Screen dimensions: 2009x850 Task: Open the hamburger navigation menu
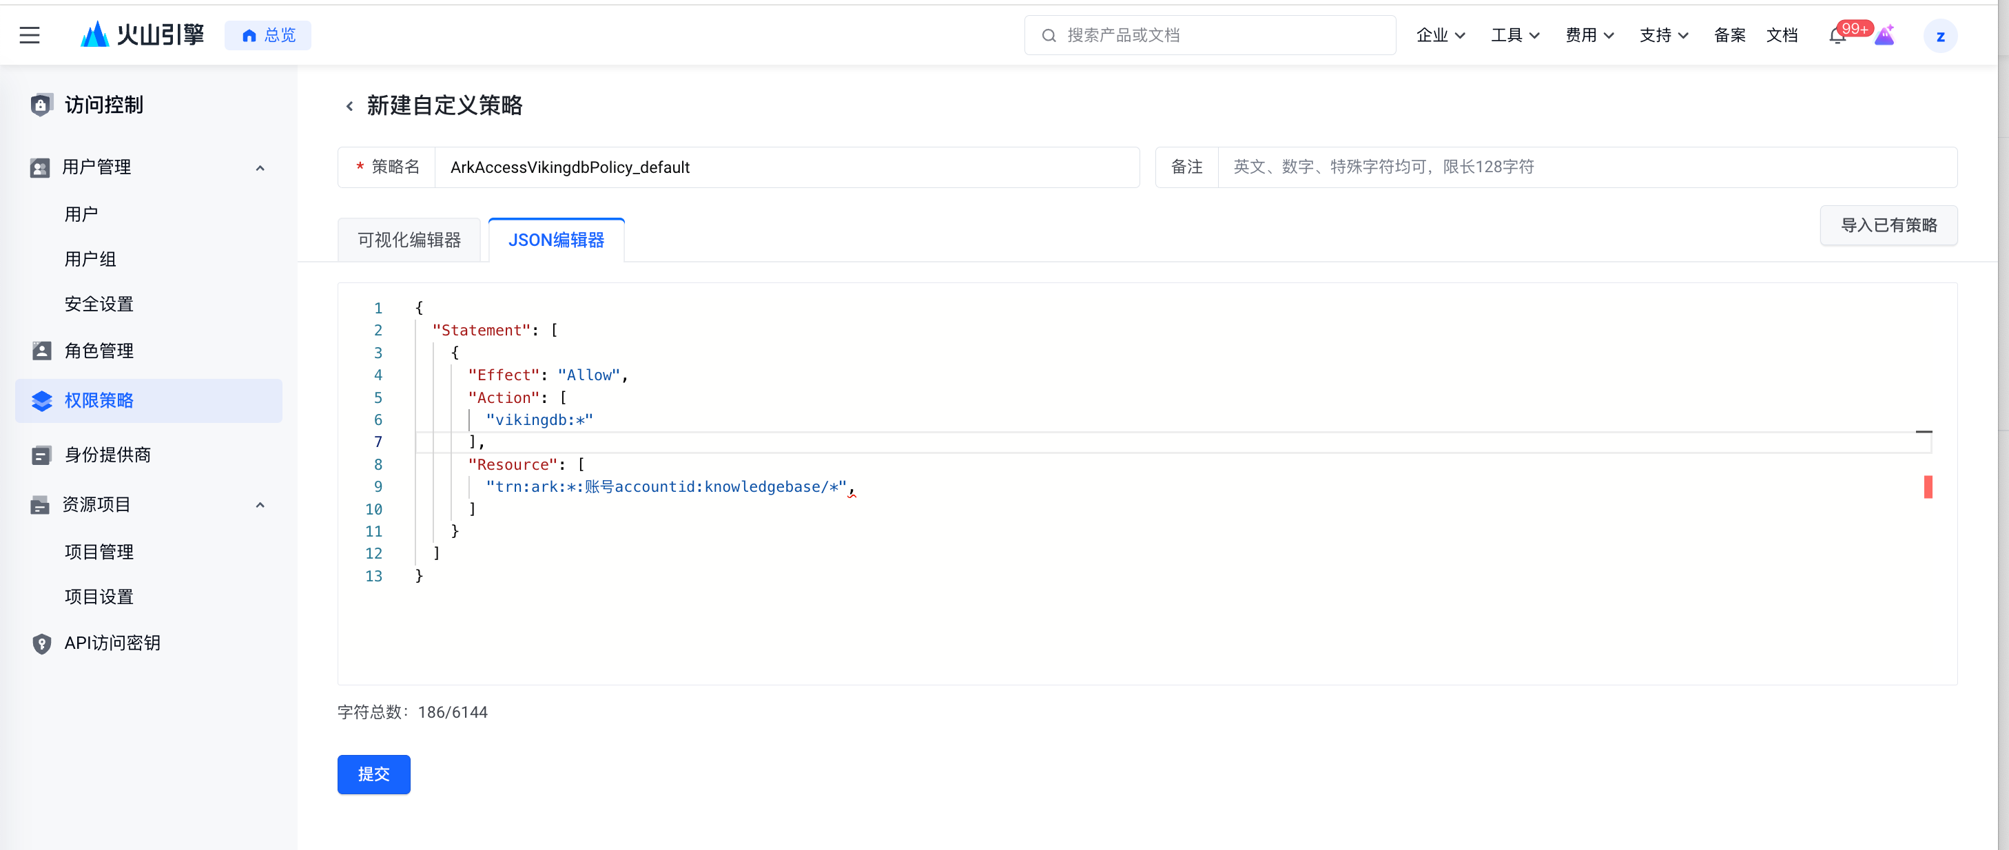point(30,35)
